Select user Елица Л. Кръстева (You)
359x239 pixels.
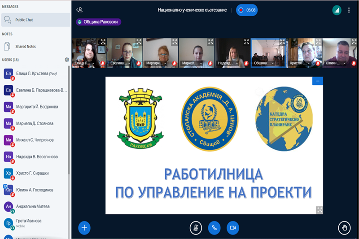[x=35, y=74]
